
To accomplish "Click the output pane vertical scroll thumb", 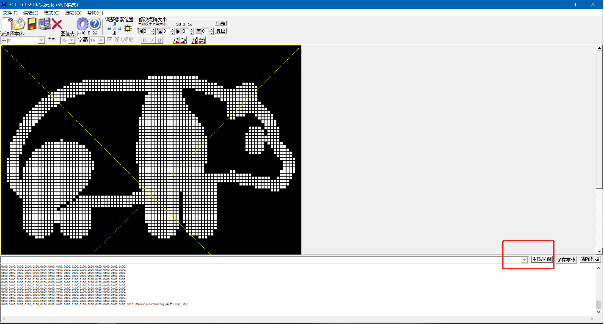I will 599,305.
